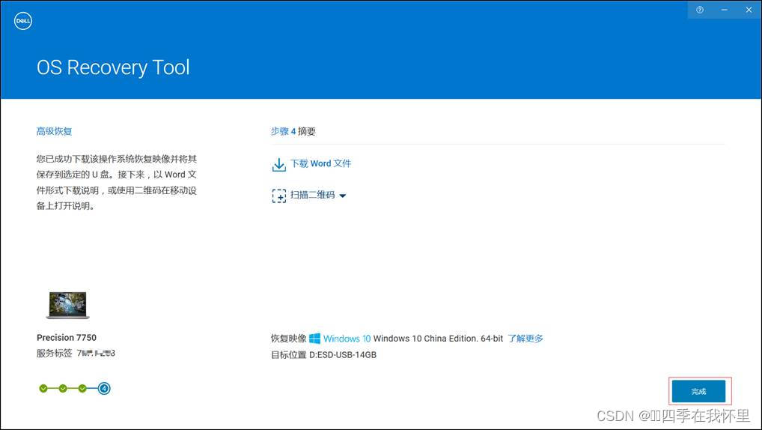The image size is (762, 430).
Task: Go to step one green checkmark
Action: 43,388
